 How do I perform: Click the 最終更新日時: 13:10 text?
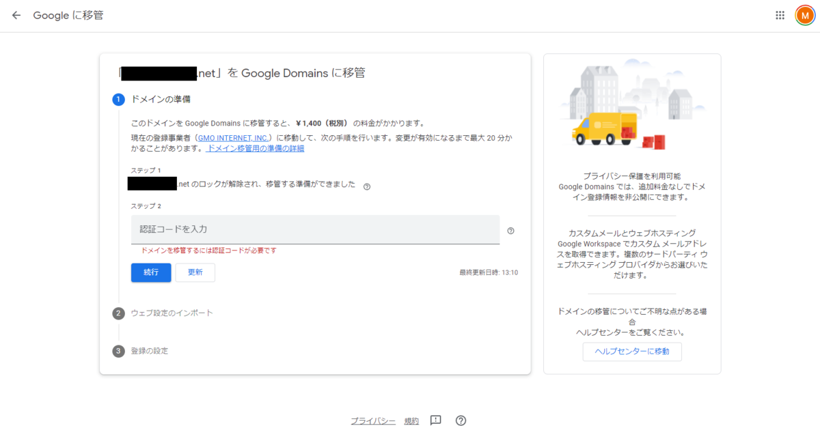pos(489,272)
